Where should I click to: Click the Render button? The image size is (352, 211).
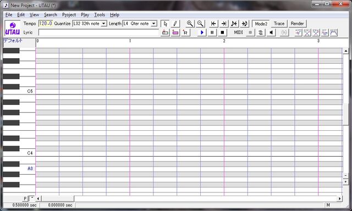(x=297, y=24)
